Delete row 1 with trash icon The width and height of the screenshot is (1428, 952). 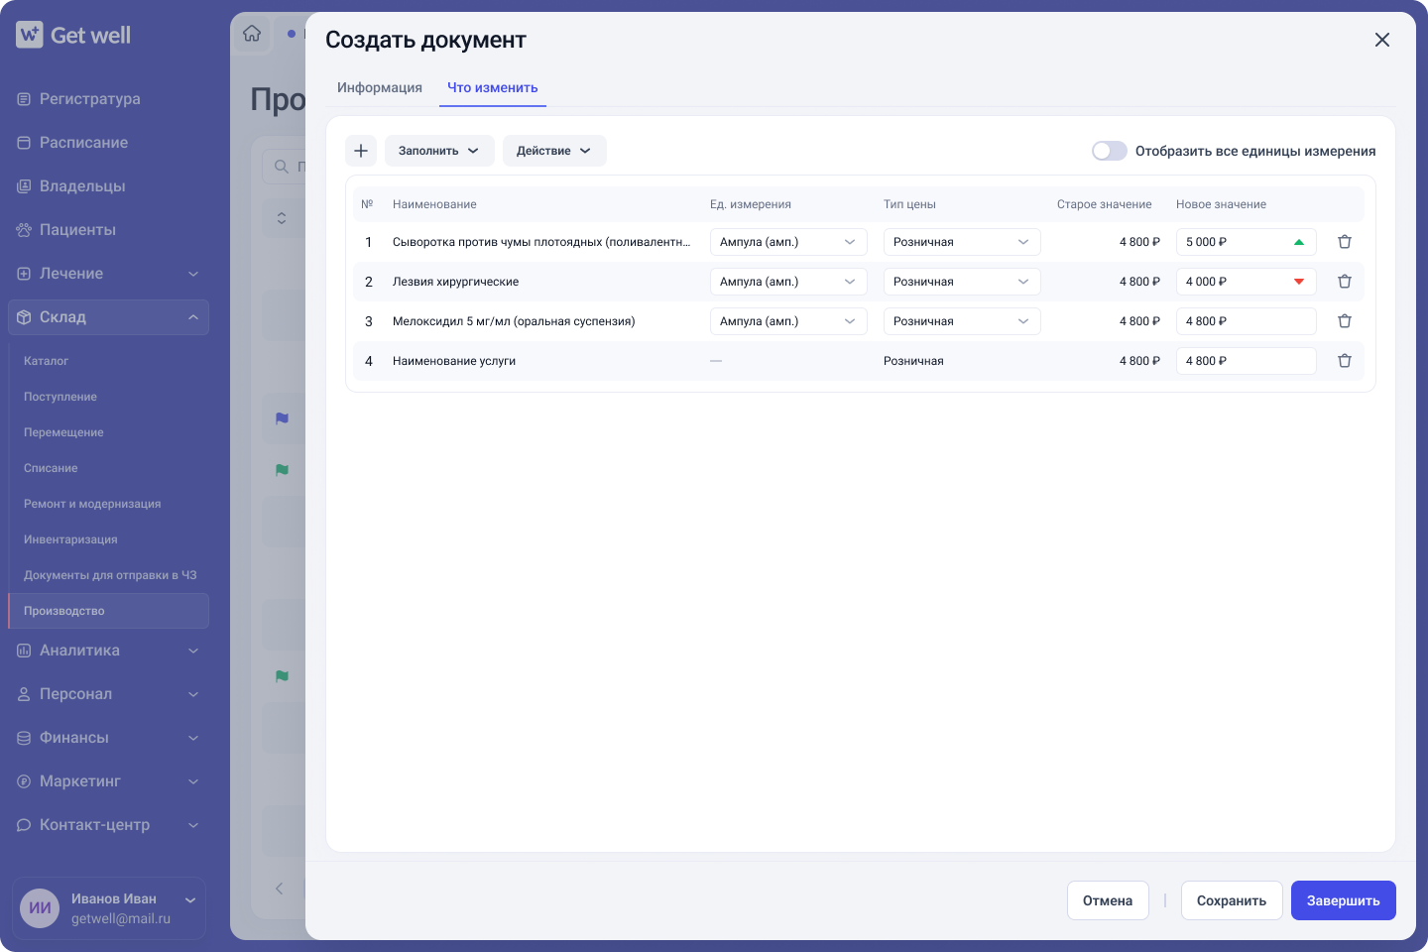click(x=1345, y=242)
